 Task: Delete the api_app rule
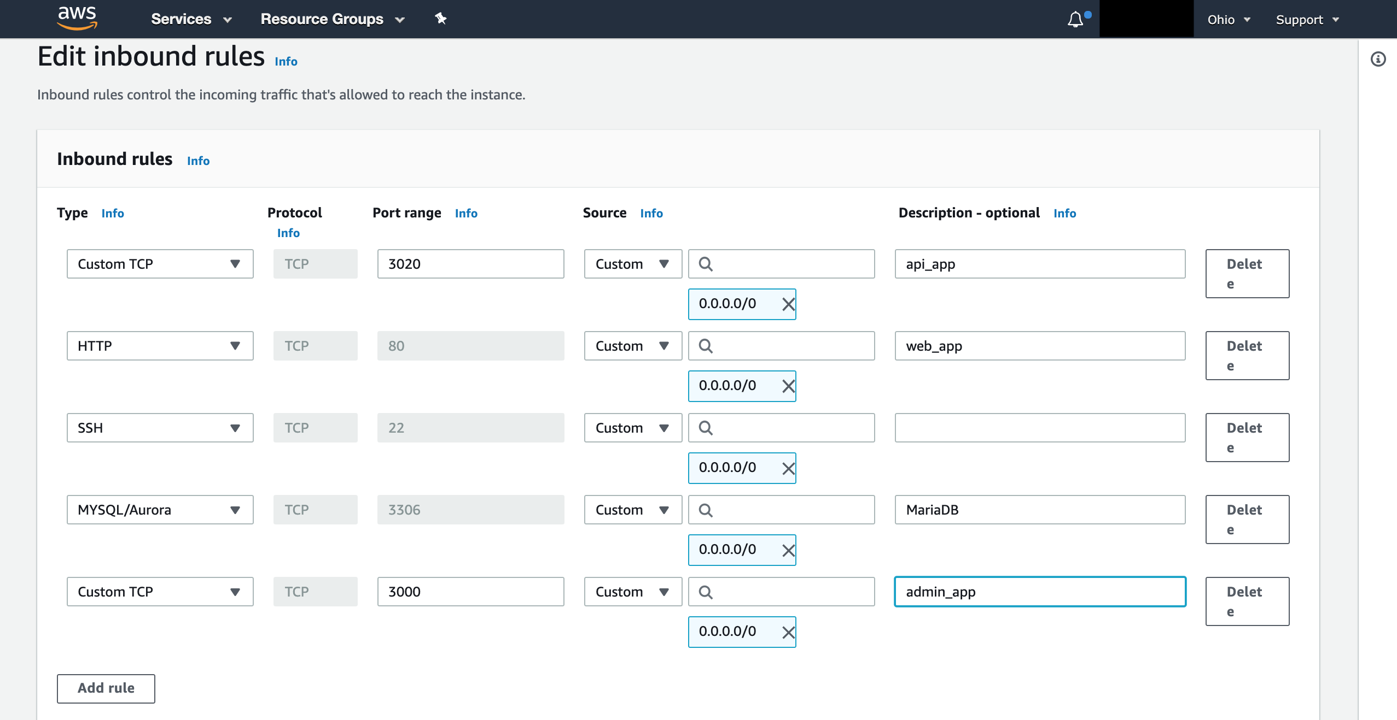tap(1247, 274)
